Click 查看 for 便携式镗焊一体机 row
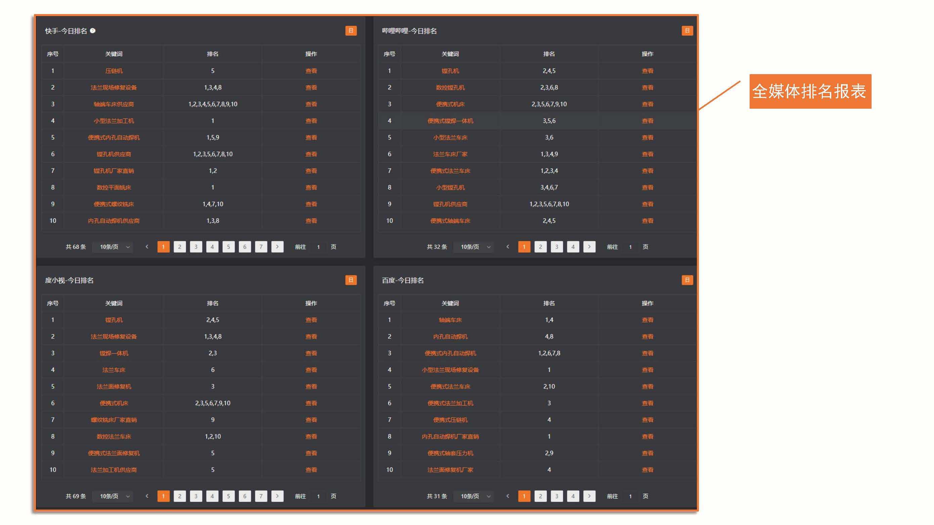Screen dimensions: 934x525 point(648,121)
